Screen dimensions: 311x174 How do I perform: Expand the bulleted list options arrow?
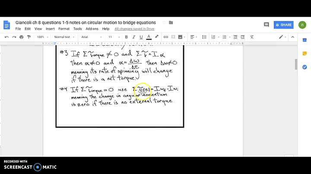[x=230, y=37]
